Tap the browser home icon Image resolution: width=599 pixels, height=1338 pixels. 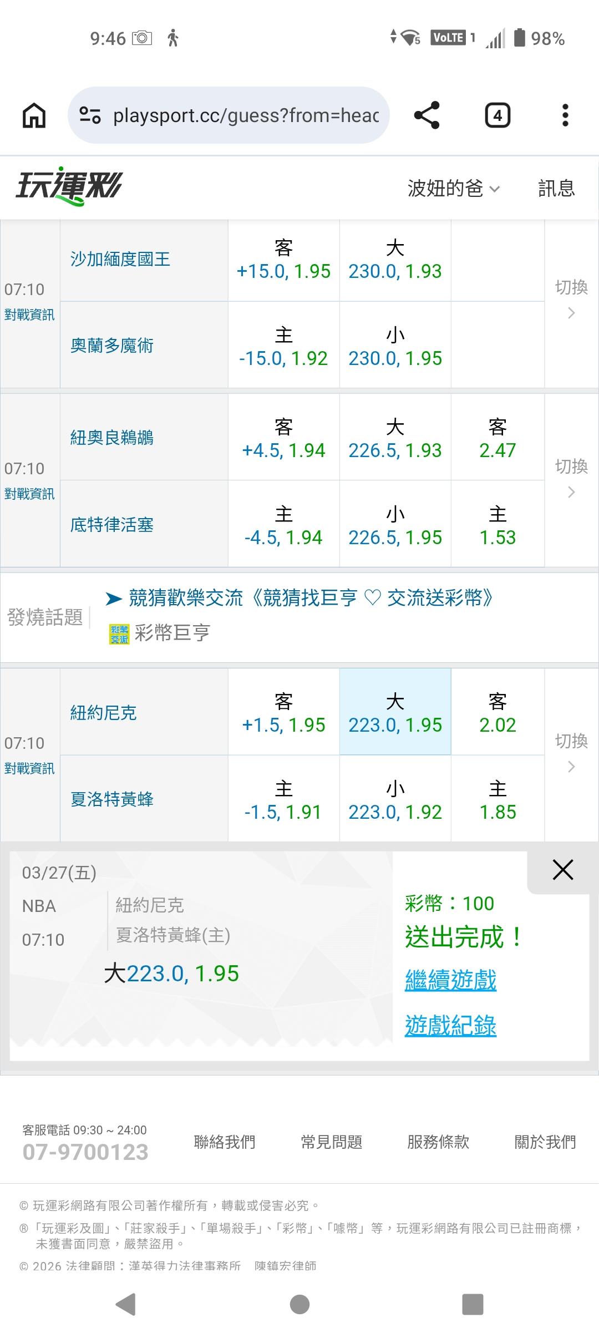[x=34, y=115]
